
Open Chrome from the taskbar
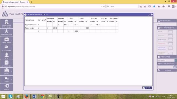[43, 97]
